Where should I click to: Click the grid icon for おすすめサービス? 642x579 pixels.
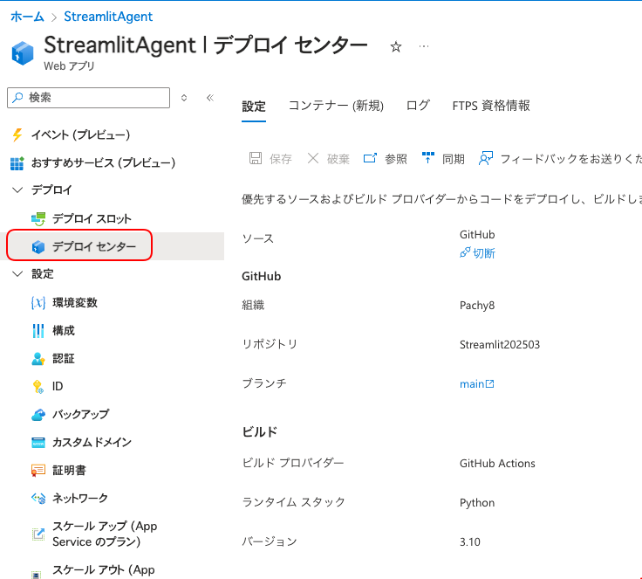pyautogui.click(x=17, y=162)
